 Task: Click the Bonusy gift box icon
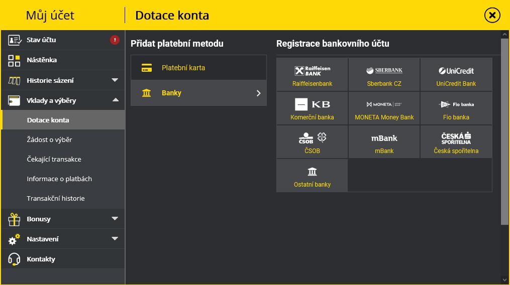coord(14,219)
